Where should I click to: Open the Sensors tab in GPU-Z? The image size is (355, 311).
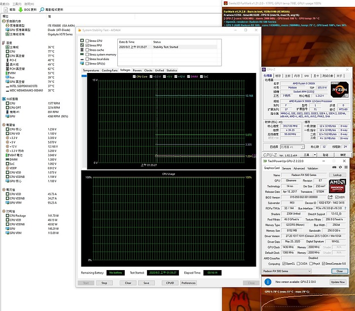(286, 169)
